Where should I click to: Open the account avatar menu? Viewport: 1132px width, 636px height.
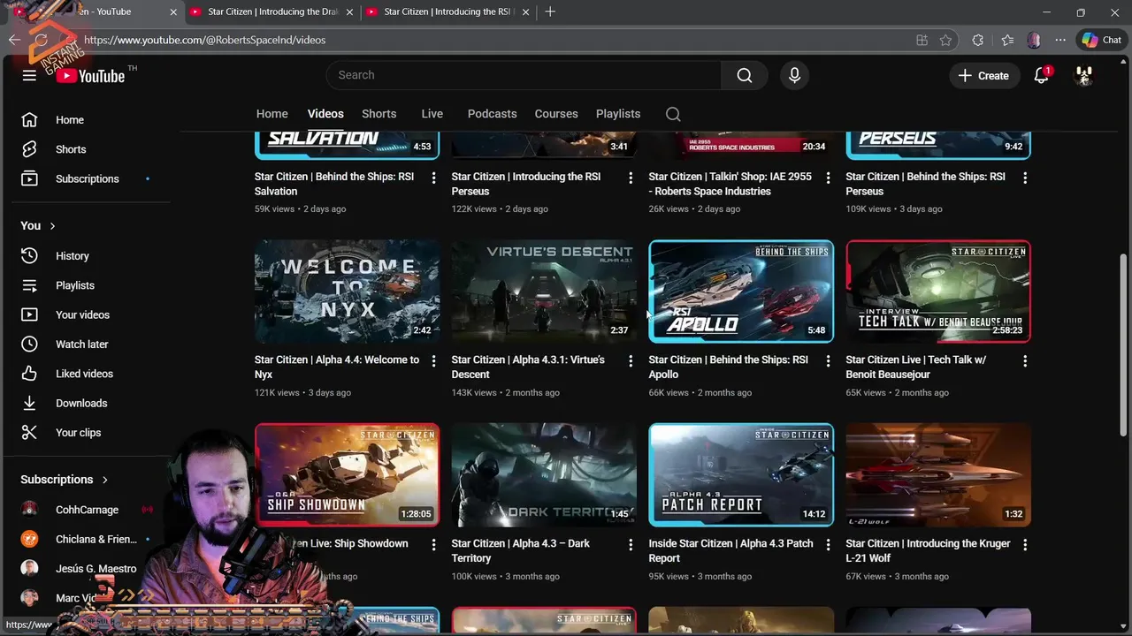(1083, 75)
